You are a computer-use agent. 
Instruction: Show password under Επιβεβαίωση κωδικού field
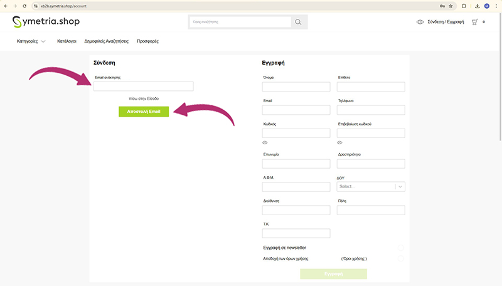pos(339,142)
